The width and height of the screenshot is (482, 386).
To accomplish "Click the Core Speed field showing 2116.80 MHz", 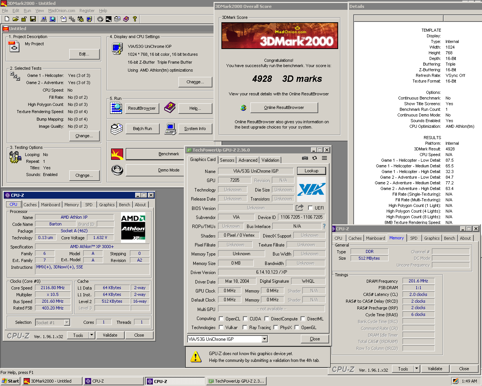I will click(53, 288).
